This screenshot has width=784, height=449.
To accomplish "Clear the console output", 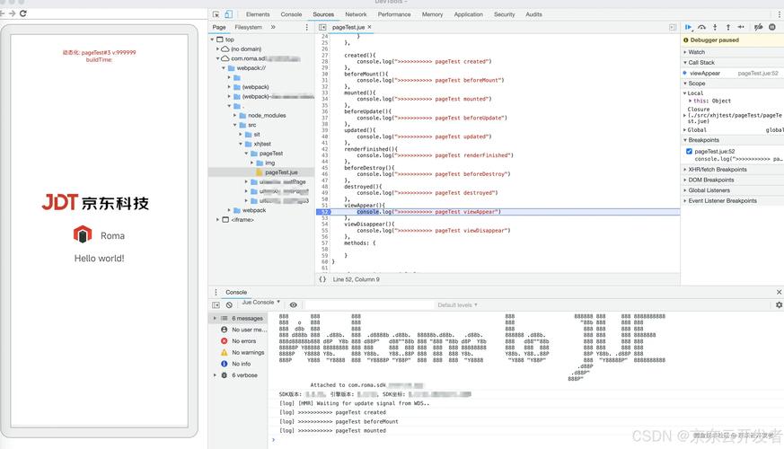I will 229,305.
